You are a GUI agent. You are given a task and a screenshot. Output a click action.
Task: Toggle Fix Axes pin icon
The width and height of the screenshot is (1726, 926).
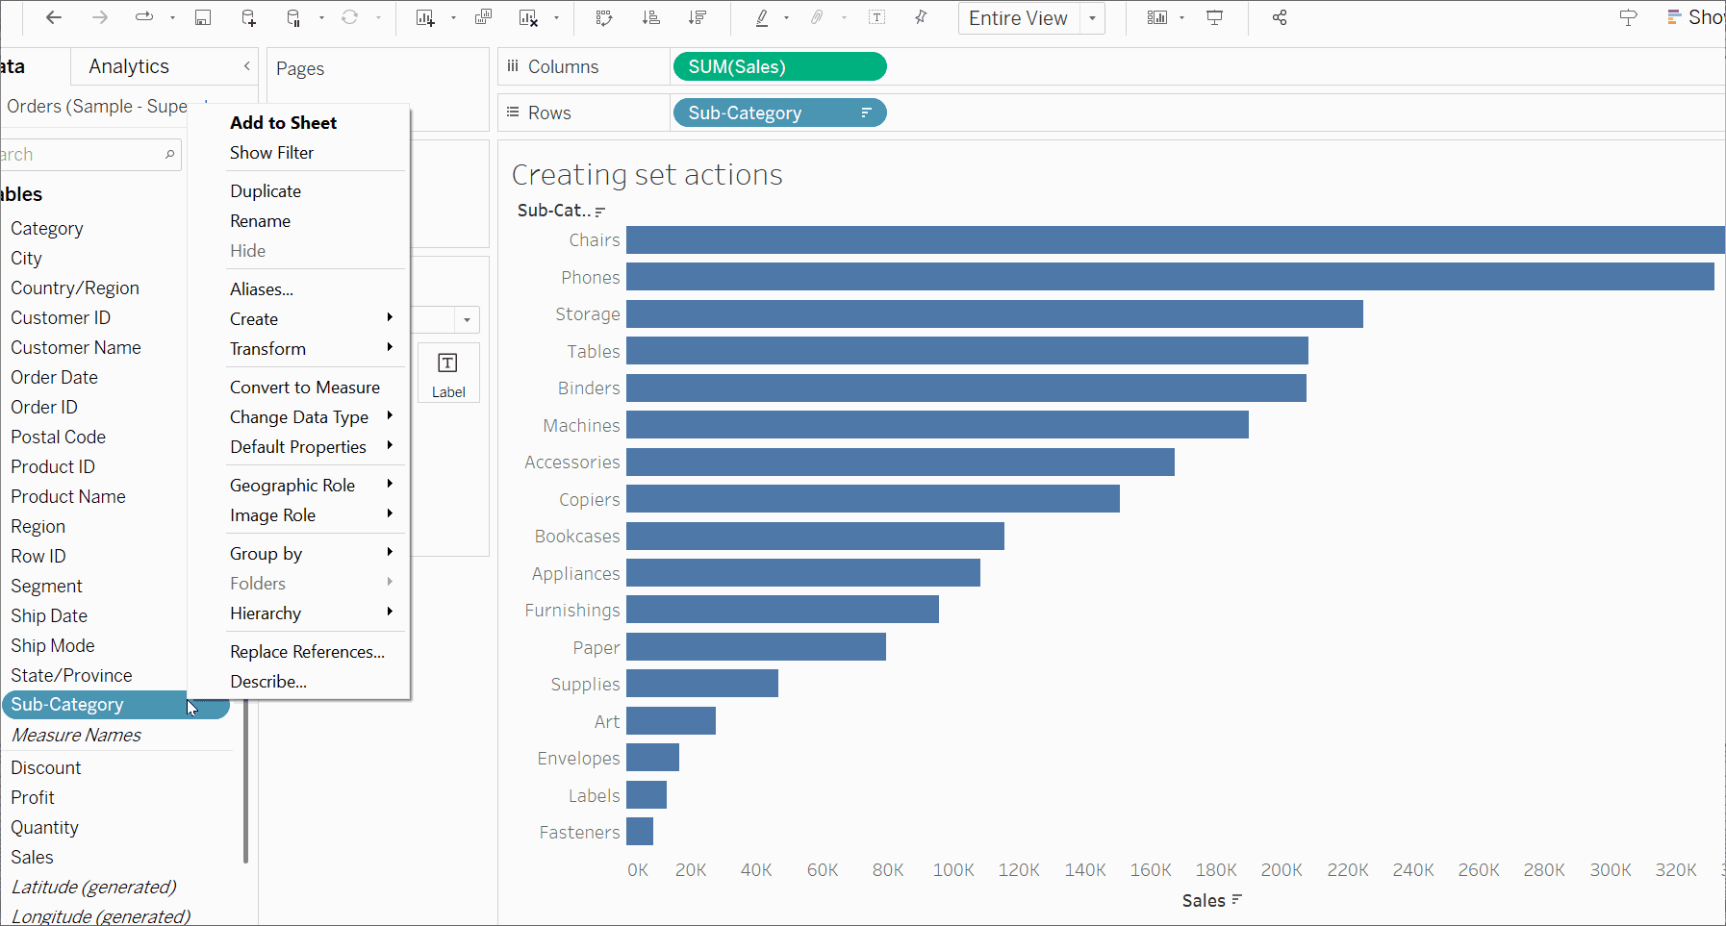pos(921,18)
